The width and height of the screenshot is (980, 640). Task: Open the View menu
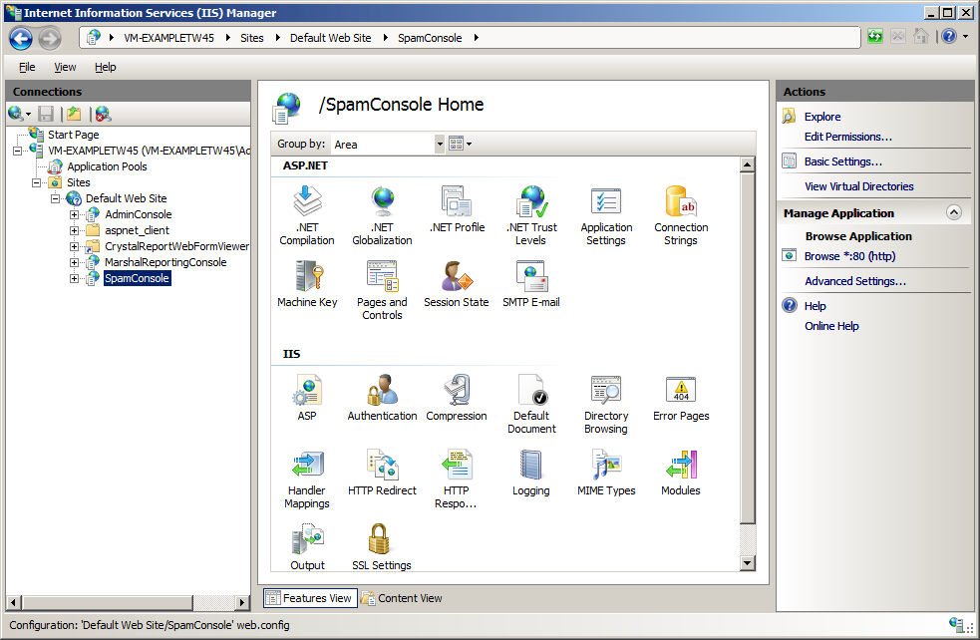coord(65,67)
